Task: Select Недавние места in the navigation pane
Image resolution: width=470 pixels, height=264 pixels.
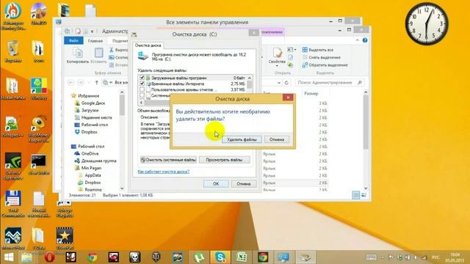Action: [96, 117]
